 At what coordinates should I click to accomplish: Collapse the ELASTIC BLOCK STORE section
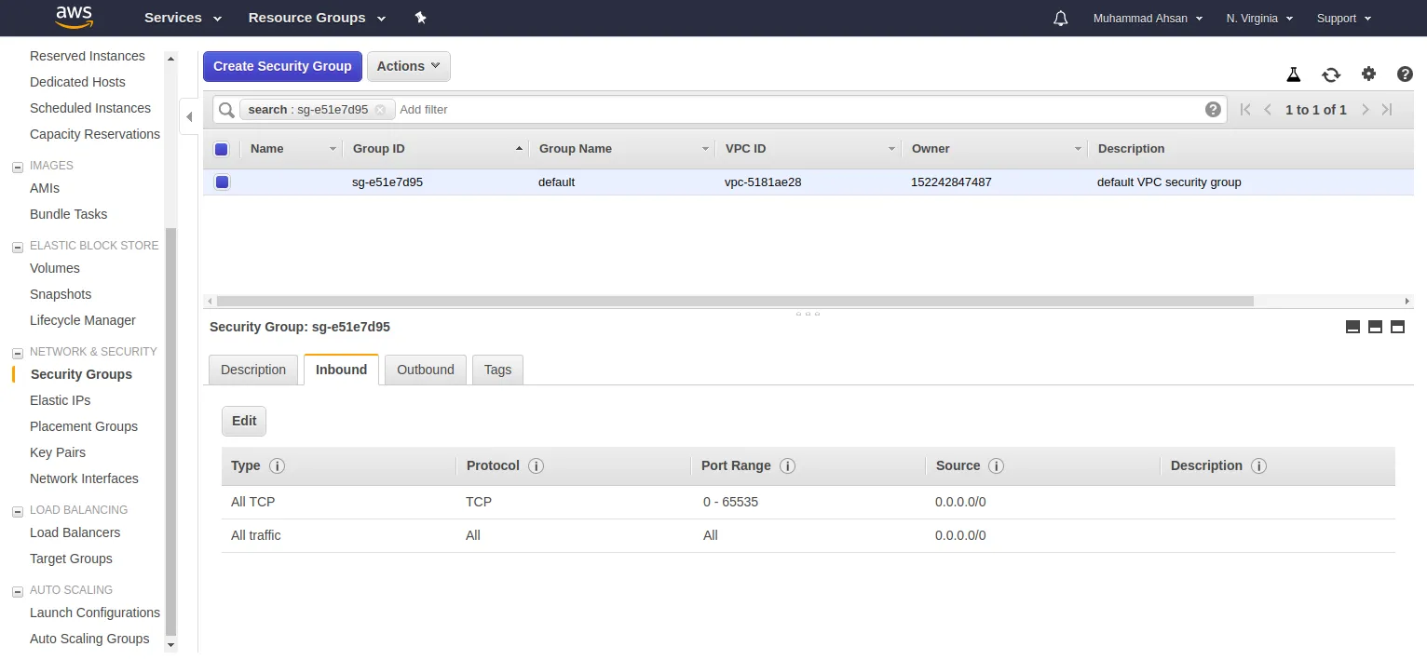[x=17, y=247]
